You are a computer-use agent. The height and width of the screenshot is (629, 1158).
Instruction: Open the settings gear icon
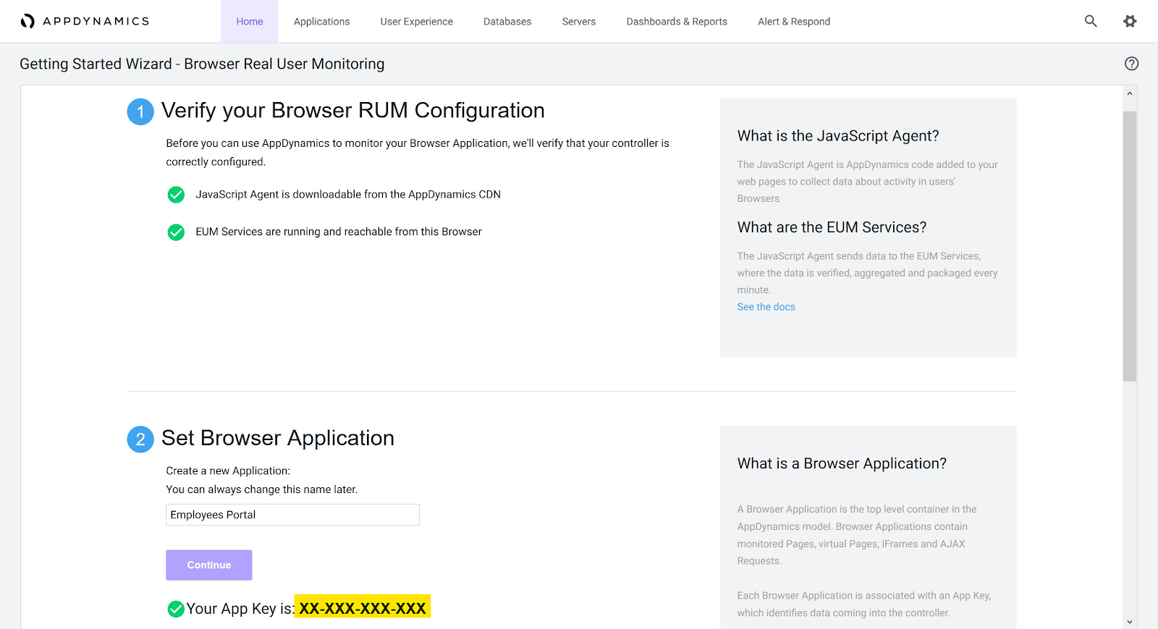pyautogui.click(x=1130, y=21)
